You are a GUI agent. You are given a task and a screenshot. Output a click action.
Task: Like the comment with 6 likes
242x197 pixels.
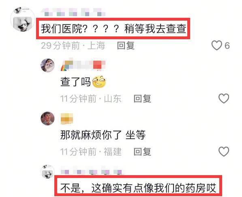click(217, 45)
